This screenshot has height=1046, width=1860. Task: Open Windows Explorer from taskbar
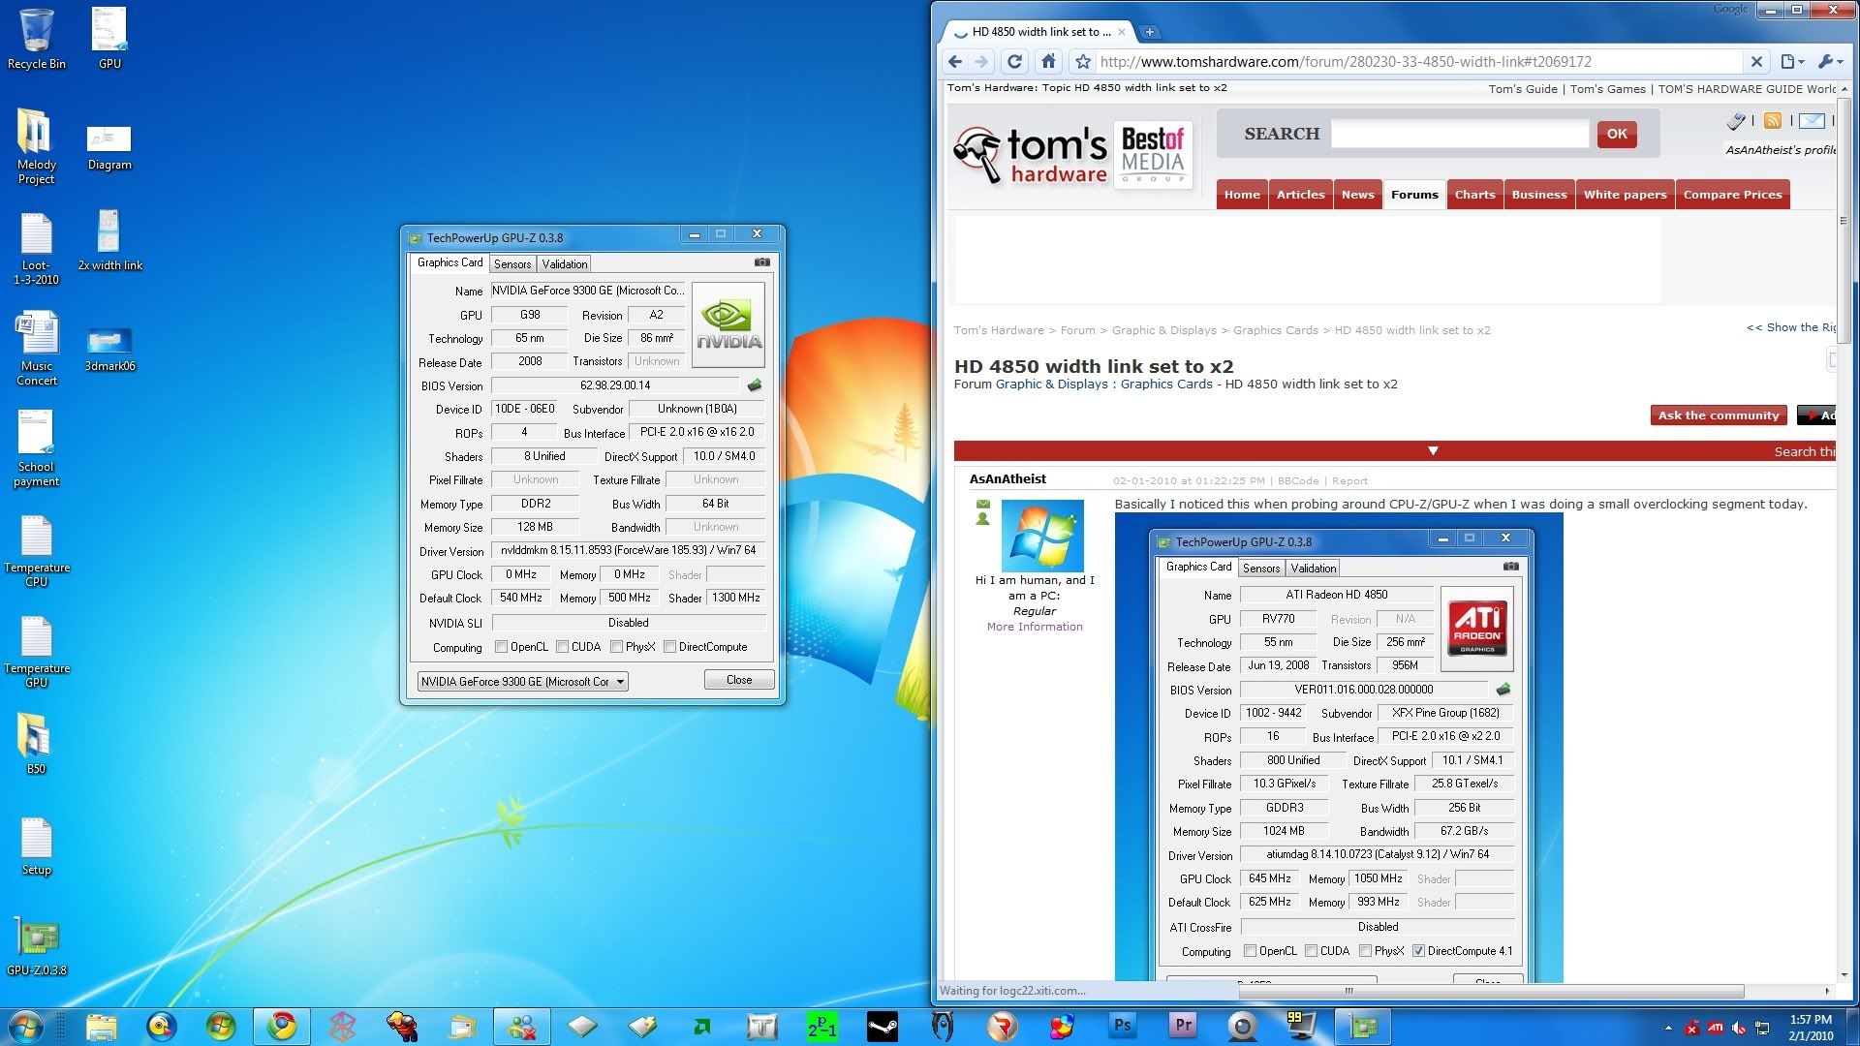point(102,1026)
